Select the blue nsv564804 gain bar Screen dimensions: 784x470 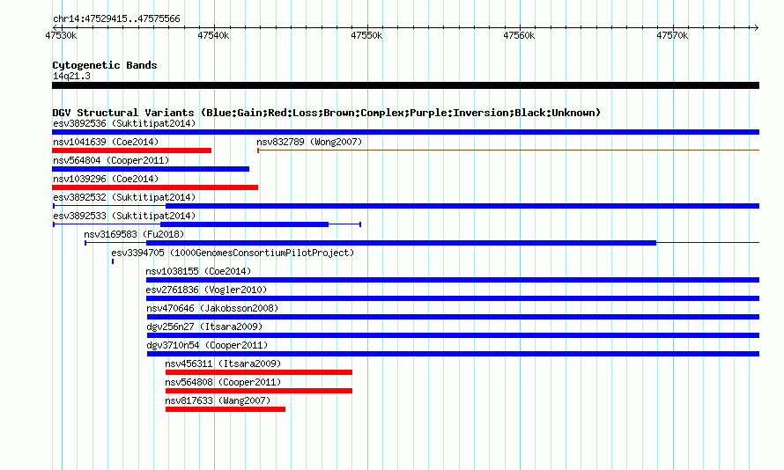click(151, 169)
